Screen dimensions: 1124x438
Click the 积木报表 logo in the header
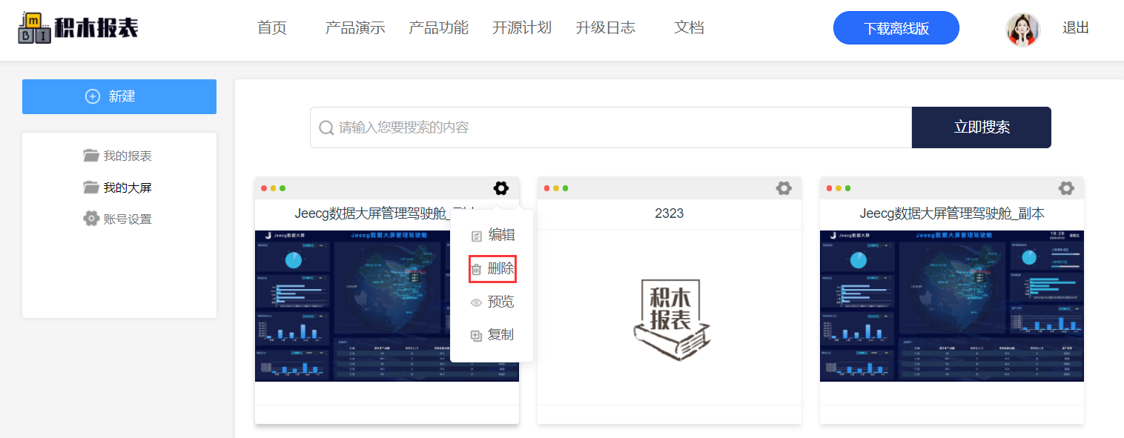click(78, 28)
